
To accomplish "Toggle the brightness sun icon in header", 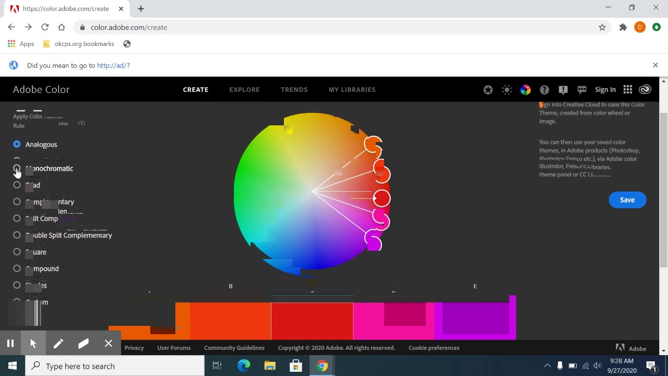I will (x=507, y=90).
